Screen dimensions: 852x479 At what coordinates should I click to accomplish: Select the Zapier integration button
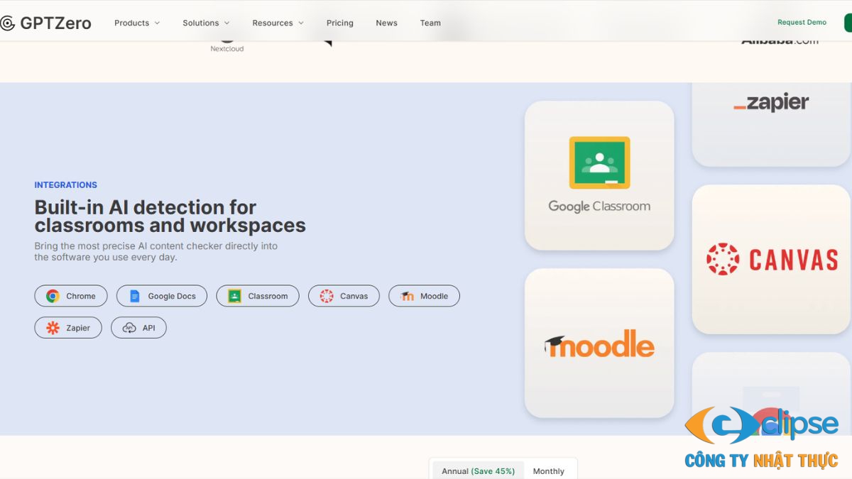pos(68,328)
